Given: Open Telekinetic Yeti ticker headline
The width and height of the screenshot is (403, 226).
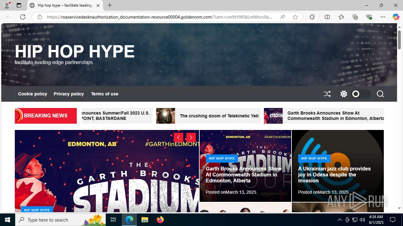Looking at the screenshot, I should pos(219,116).
